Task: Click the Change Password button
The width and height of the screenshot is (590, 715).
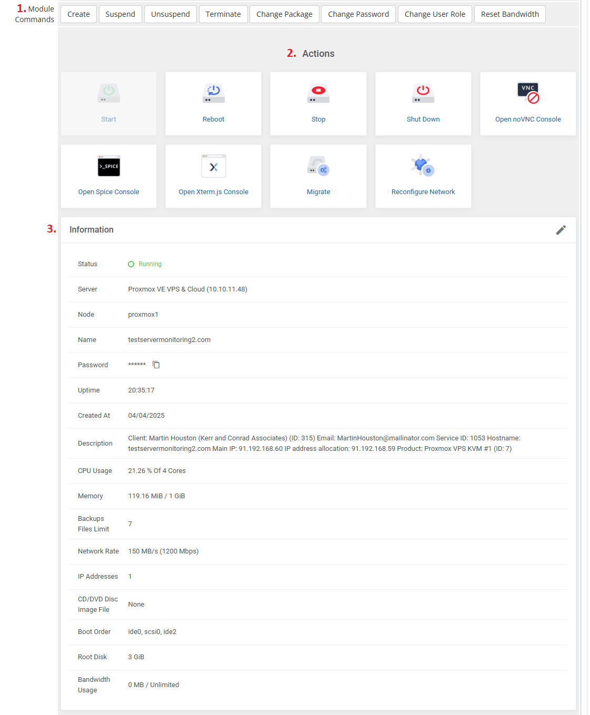Action: [x=358, y=14]
